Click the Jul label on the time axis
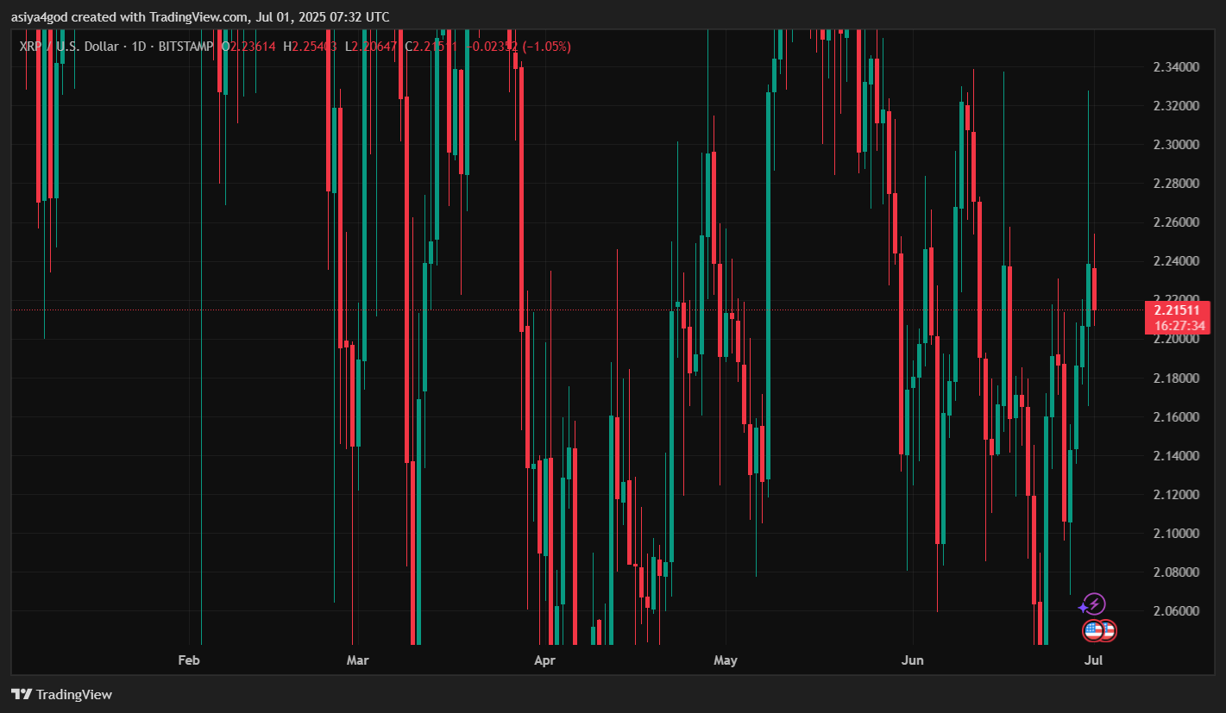Viewport: 1226px width, 713px height. [x=1093, y=661]
